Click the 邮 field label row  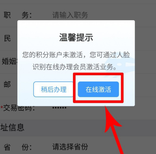click(x=7, y=84)
